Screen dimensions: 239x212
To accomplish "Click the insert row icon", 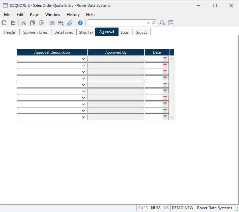I will (x=52, y=23).
